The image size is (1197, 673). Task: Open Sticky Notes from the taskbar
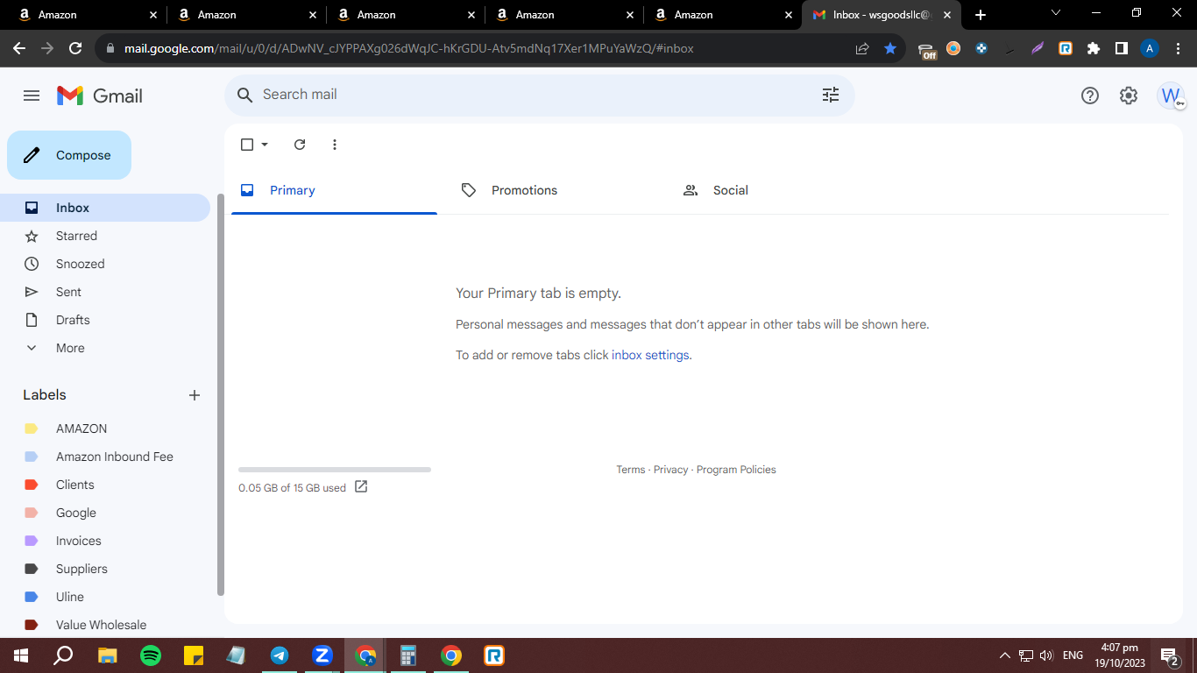[194, 655]
